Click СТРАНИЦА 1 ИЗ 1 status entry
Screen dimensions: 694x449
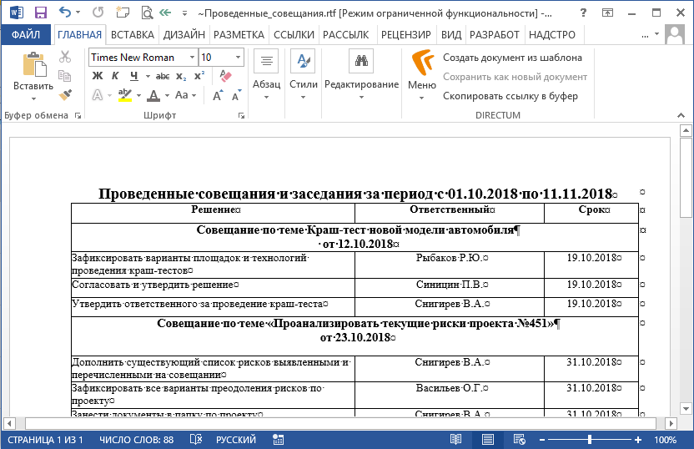(45, 440)
